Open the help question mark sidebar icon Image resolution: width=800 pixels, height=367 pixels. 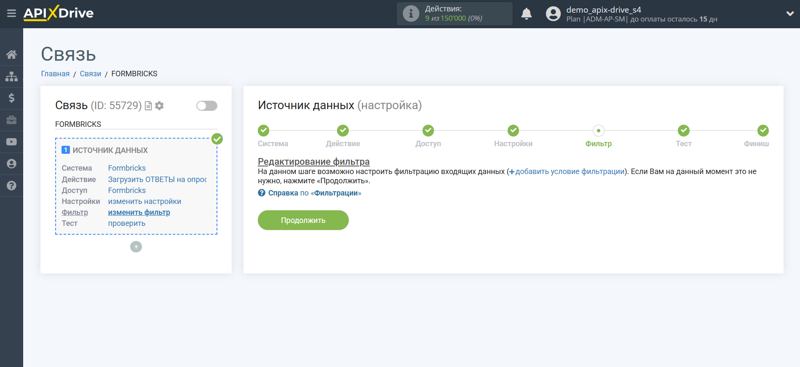(11, 186)
